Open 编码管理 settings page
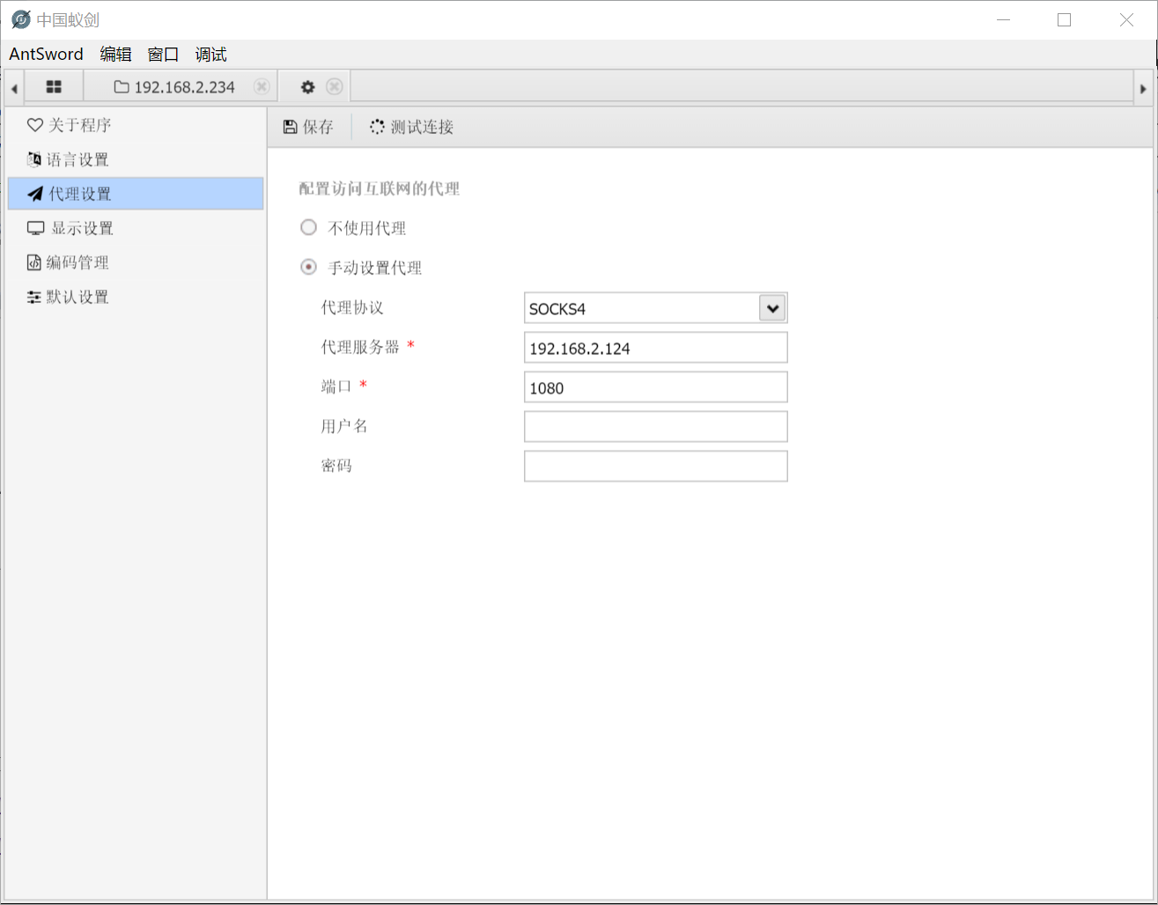This screenshot has width=1158, height=905. click(136, 262)
